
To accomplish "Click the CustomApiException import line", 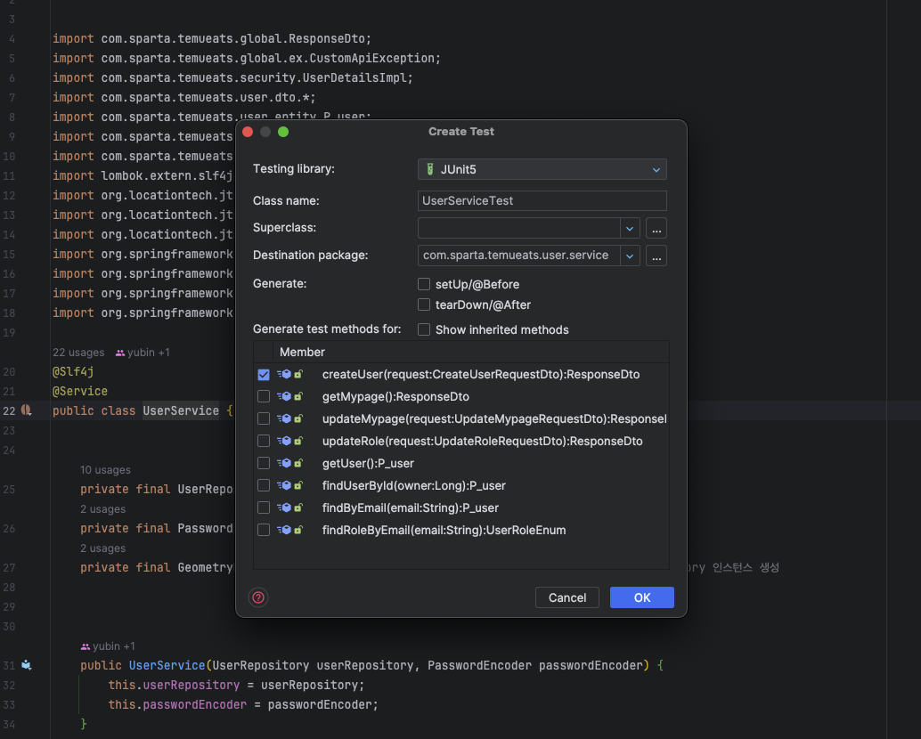I will tap(247, 58).
